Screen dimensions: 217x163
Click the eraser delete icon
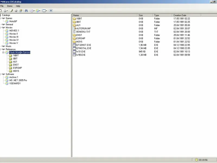pos(16,11)
